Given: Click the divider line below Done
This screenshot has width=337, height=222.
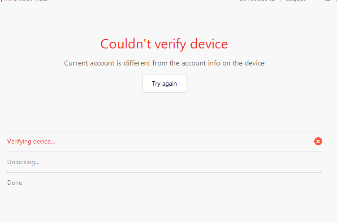Looking at the screenshot, I should (164, 193).
